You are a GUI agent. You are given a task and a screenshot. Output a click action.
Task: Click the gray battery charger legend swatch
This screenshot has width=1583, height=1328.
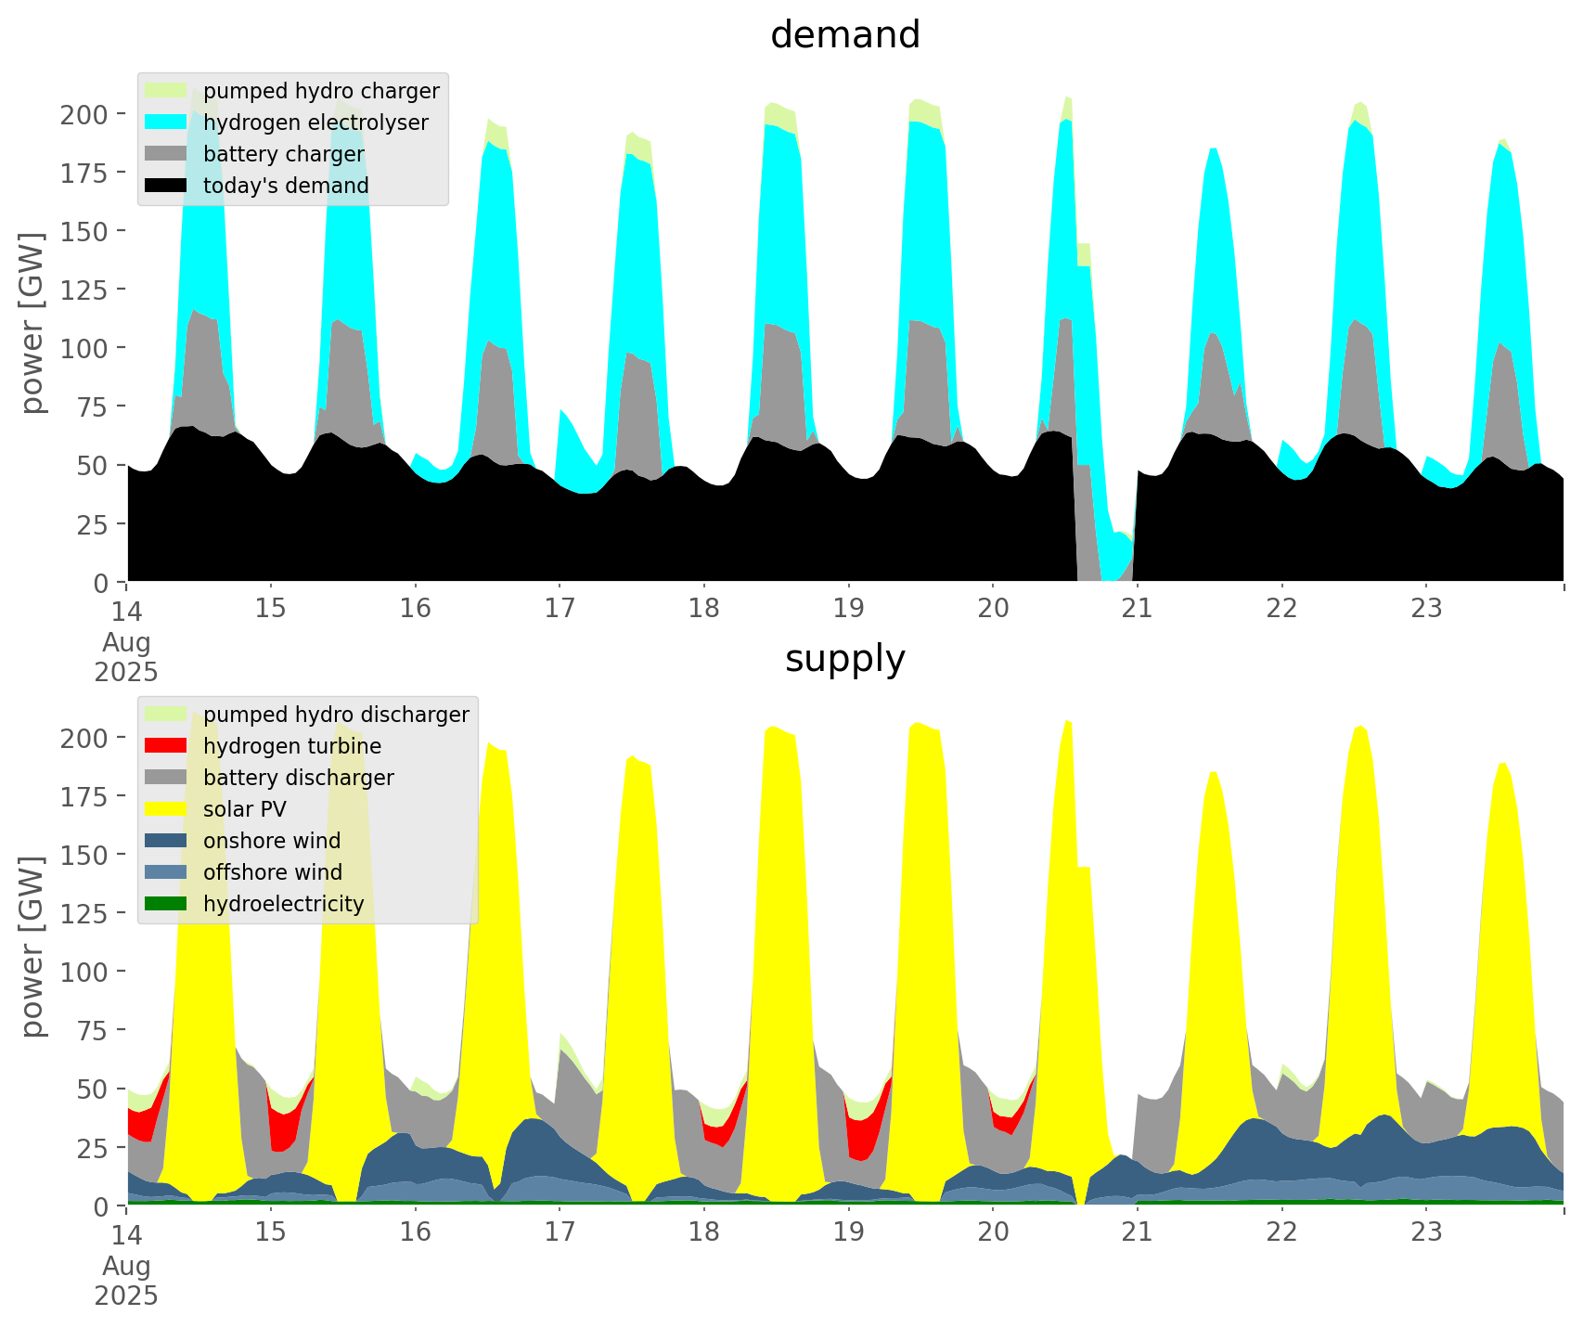[x=166, y=154]
